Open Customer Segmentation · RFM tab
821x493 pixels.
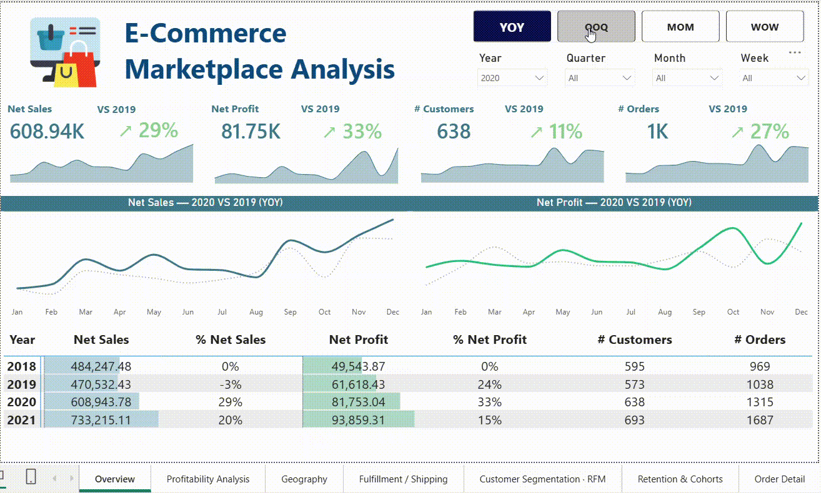click(543, 479)
